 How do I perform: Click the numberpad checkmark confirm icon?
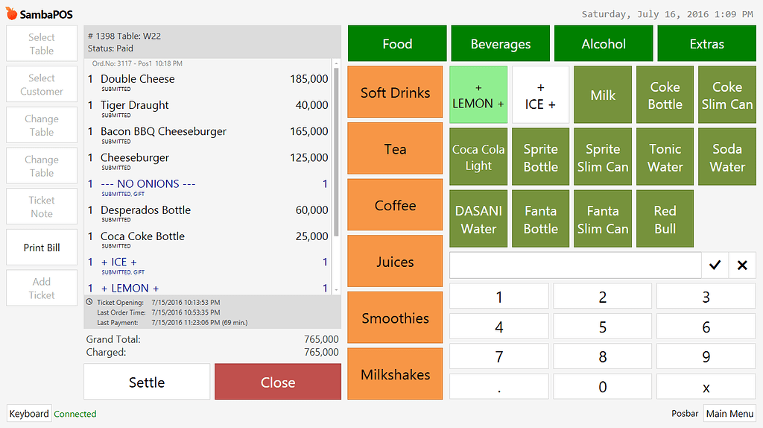pos(715,265)
